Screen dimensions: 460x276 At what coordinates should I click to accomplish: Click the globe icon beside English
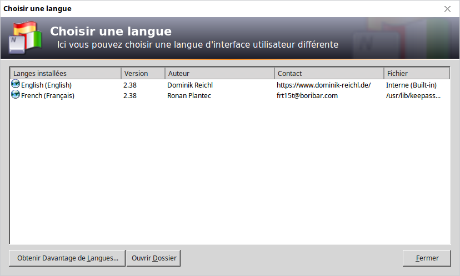pos(15,85)
